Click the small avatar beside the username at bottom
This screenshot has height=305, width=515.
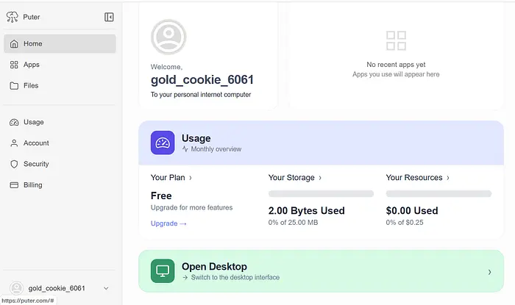tap(16, 288)
